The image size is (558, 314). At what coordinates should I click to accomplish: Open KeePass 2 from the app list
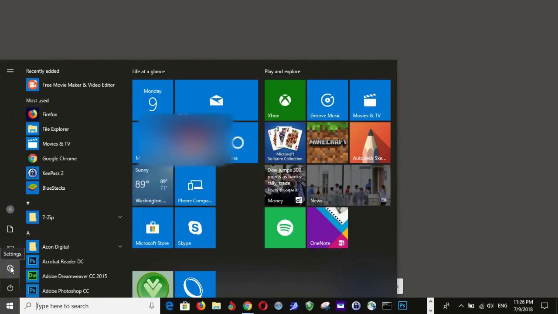(74, 173)
